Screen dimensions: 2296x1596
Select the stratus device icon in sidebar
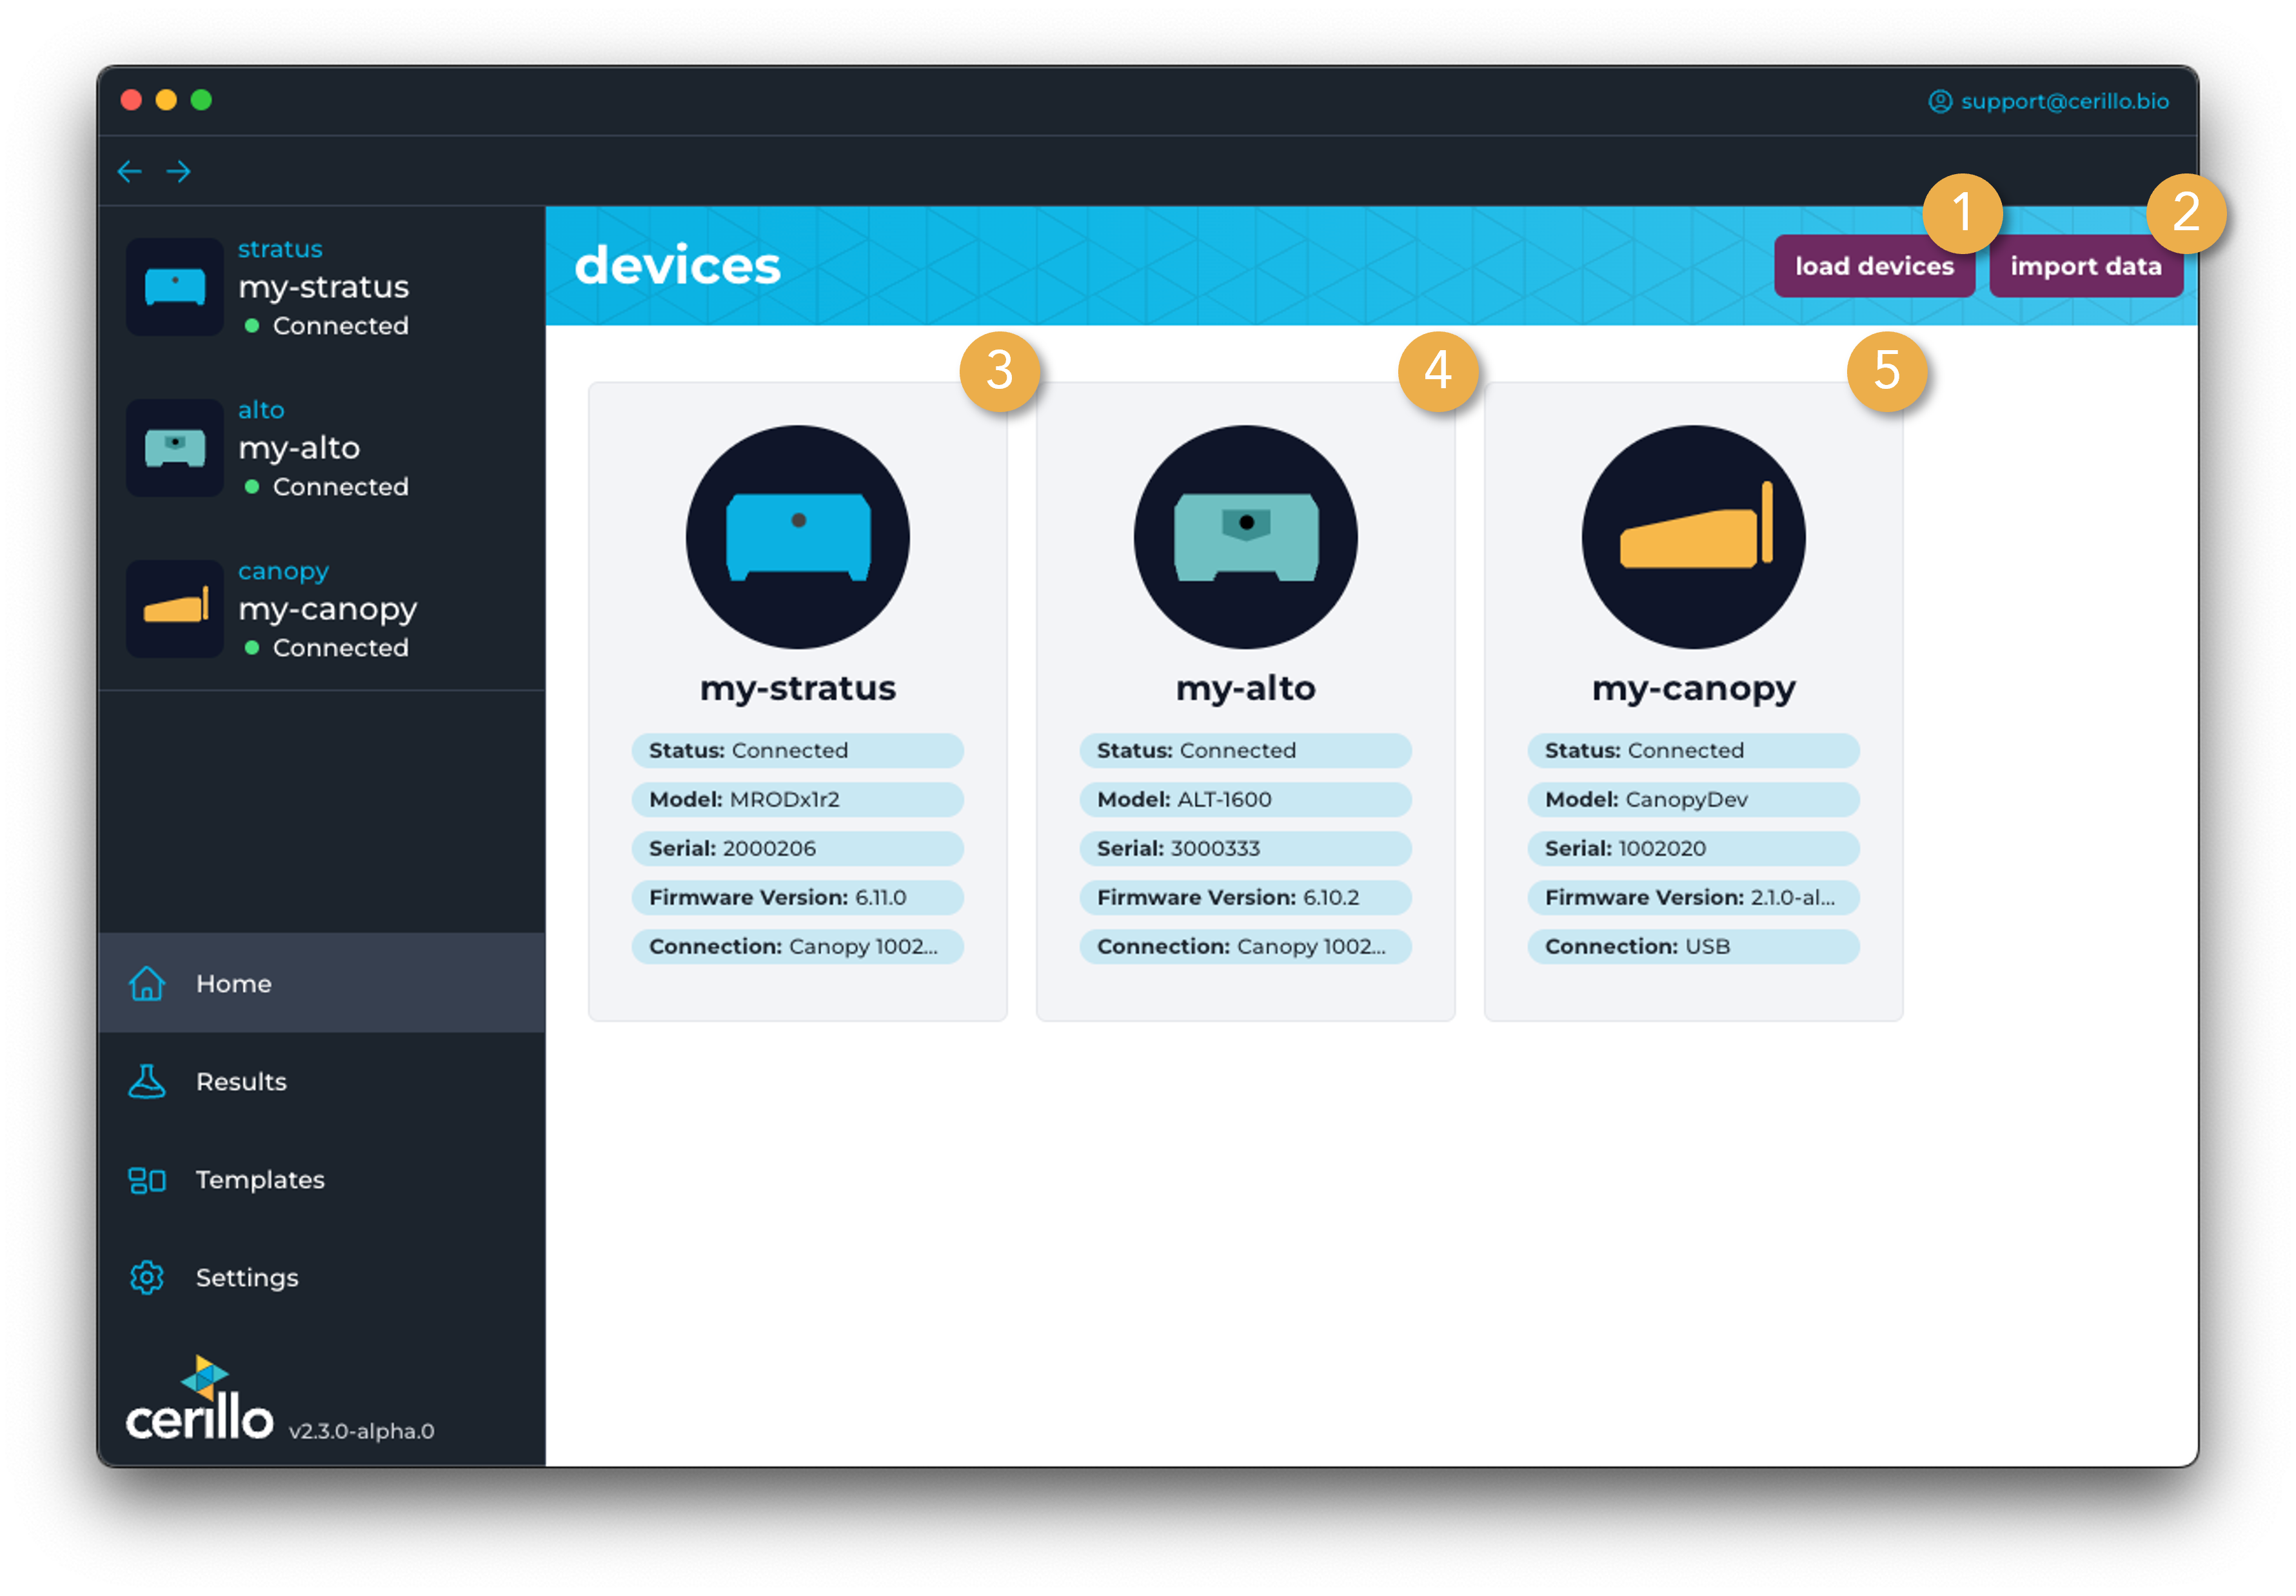[175, 287]
